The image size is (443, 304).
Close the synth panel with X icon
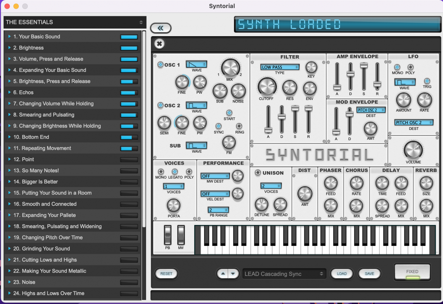click(x=159, y=44)
